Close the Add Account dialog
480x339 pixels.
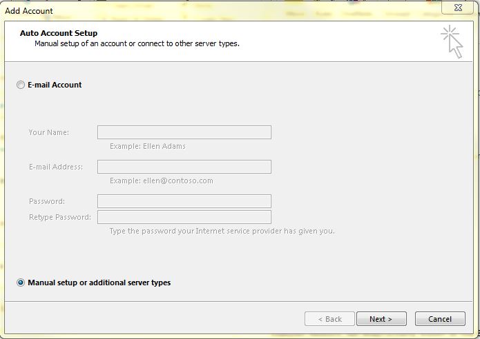click(x=458, y=8)
